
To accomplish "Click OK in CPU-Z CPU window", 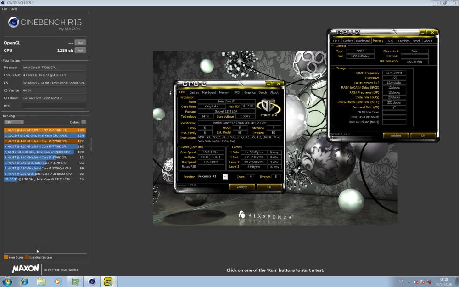I will pyautogui.click(x=269, y=187).
